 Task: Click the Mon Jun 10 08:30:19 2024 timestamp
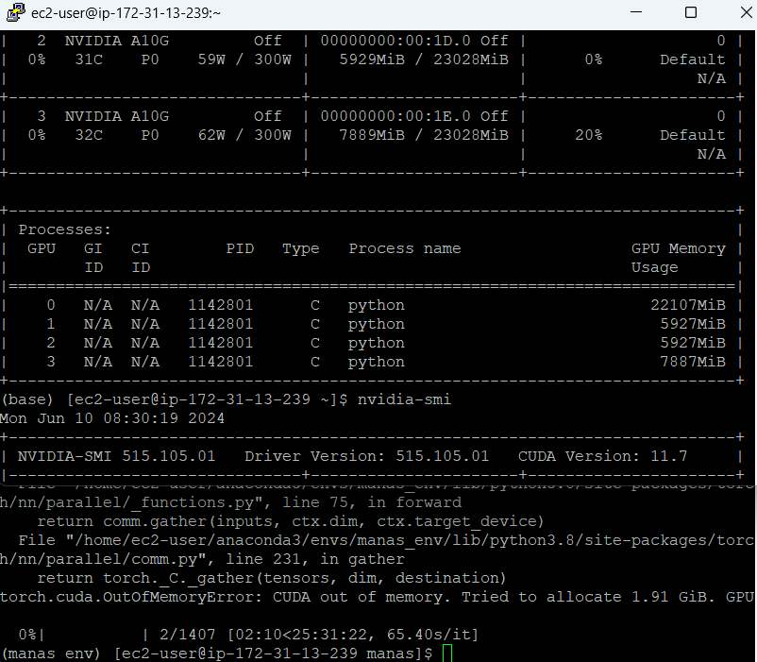click(x=112, y=418)
